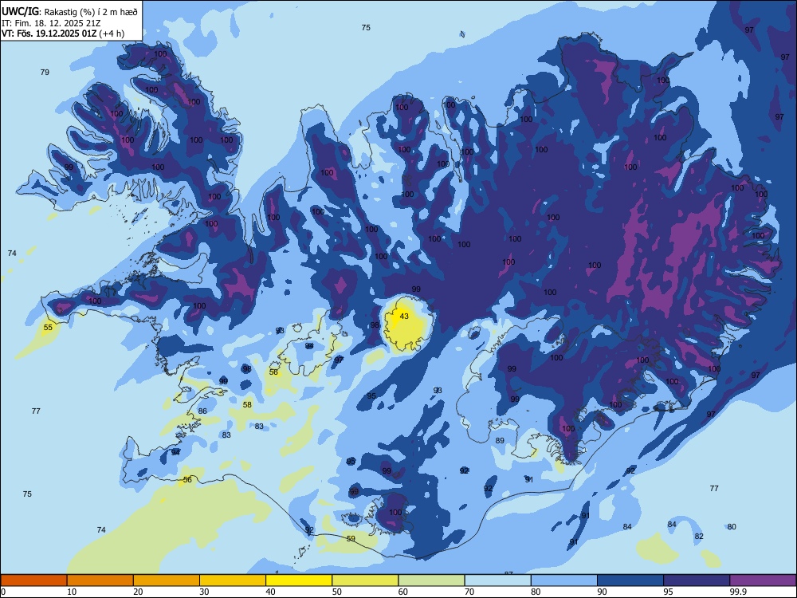Screen dimensions: 797x598
Task: Click the 79 value in the northwest sea
Action: [45, 73]
